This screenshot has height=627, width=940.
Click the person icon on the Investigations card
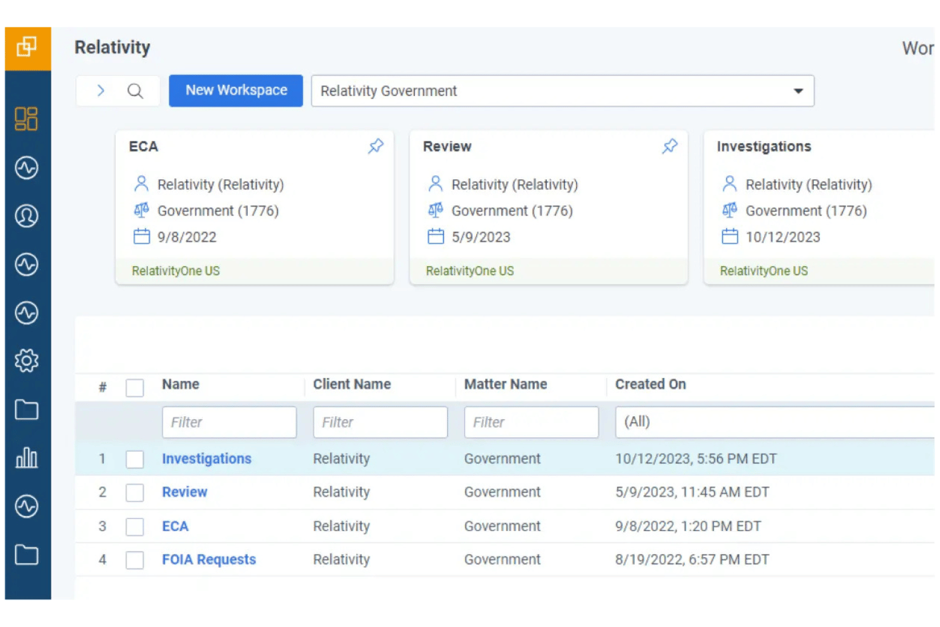730,184
